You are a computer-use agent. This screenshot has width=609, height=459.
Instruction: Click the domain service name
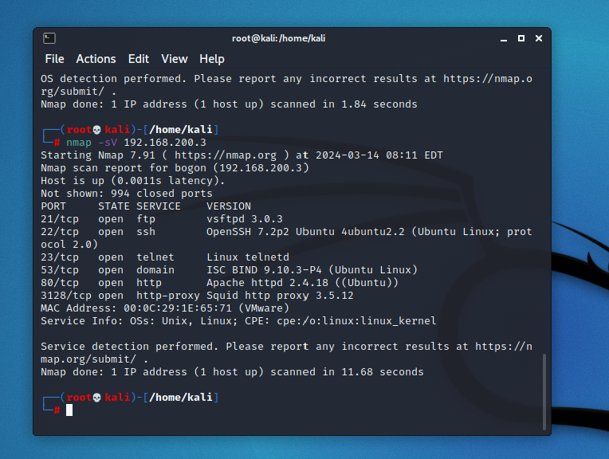[155, 270]
